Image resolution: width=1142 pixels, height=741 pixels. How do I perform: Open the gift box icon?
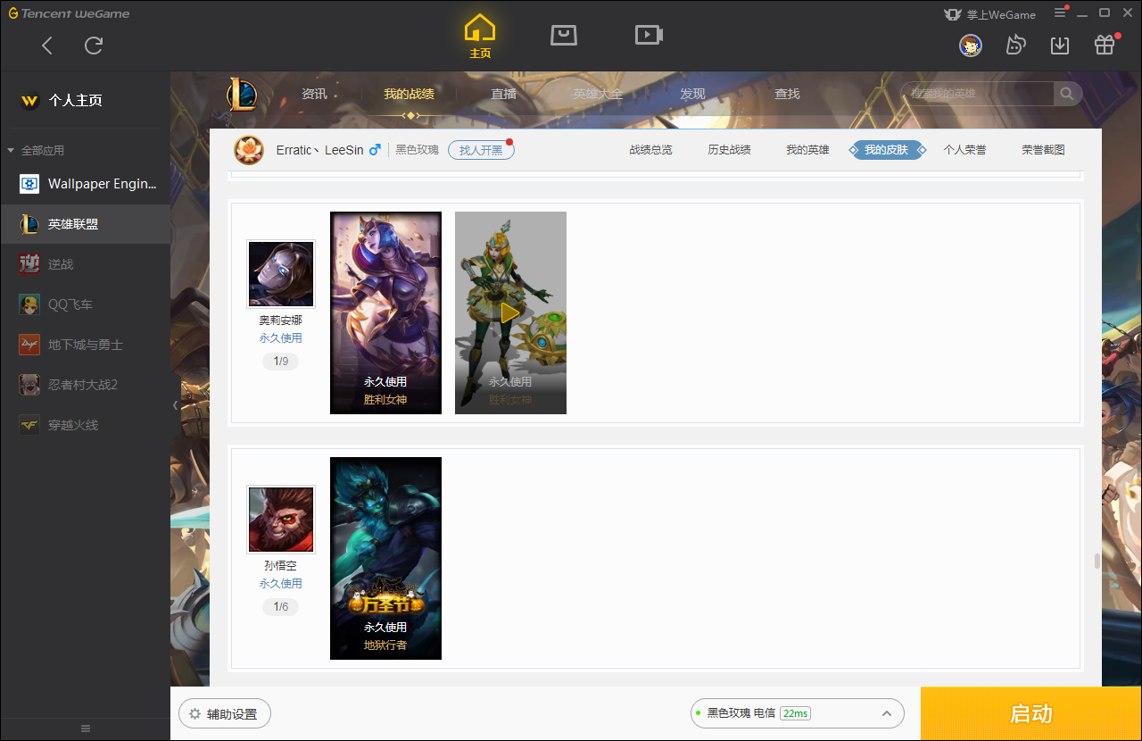1105,45
